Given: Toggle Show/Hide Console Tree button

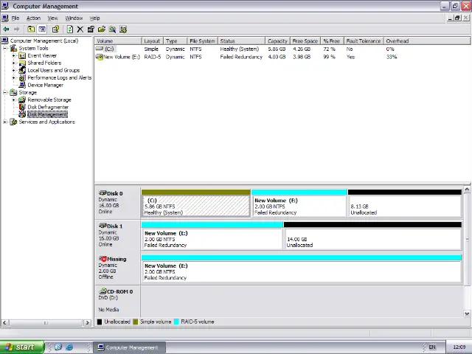Looking at the screenshot, I should pyautogui.click(x=42, y=29).
